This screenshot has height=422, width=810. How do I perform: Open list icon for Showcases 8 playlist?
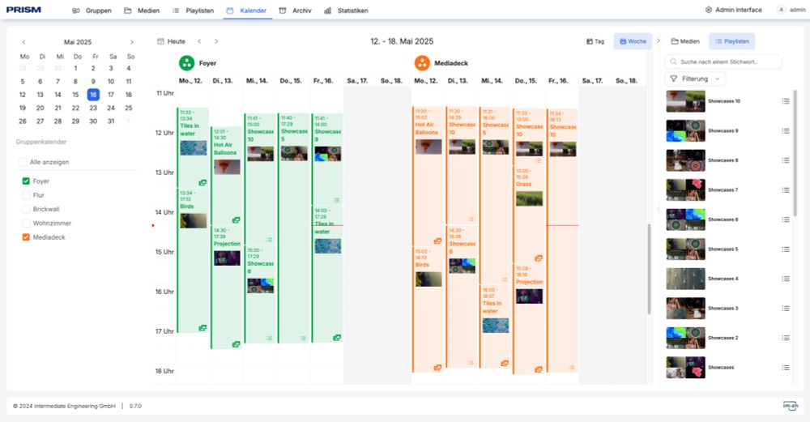tap(786, 160)
